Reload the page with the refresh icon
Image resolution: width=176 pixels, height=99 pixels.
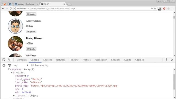tap(11, 9)
